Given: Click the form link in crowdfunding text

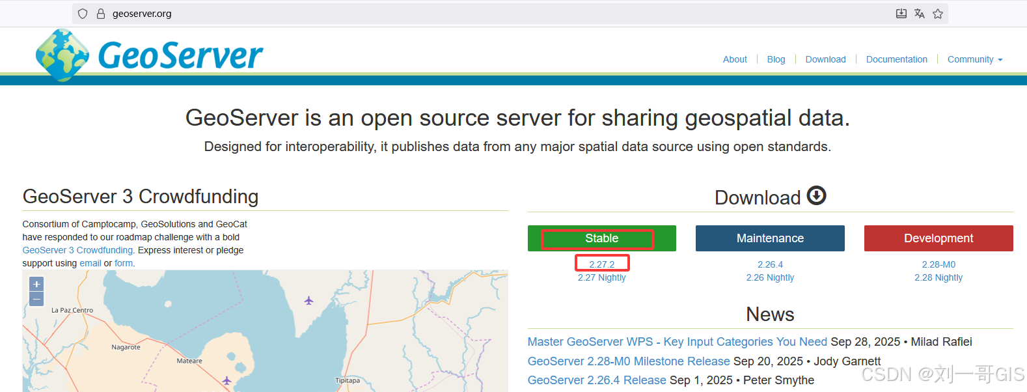Looking at the screenshot, I should tap(124, 263).
